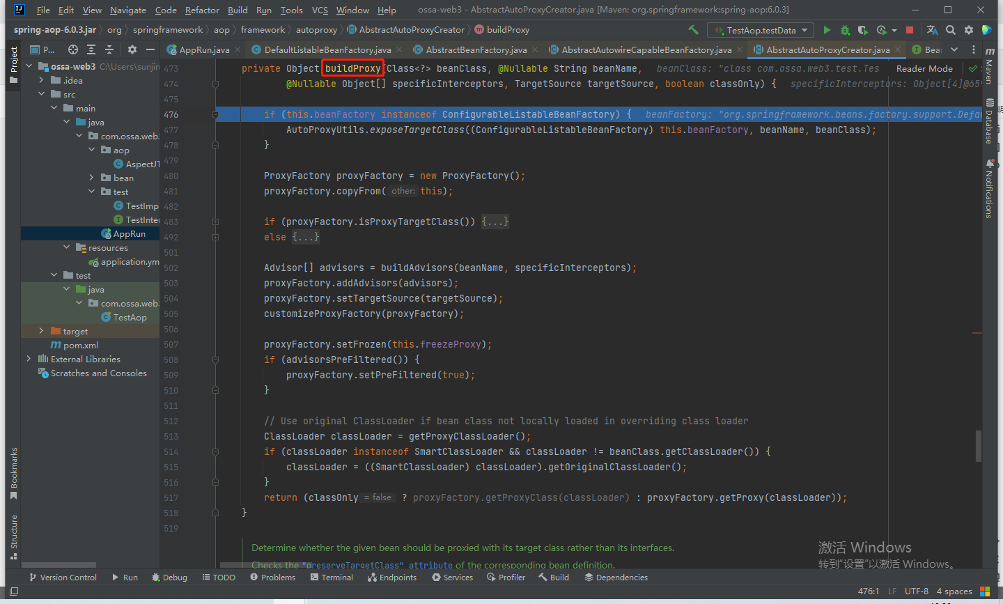Open profiler run options dropdown arrow
The height and width of the screenshot is (604, 1003).
click(x=894, y=31)
